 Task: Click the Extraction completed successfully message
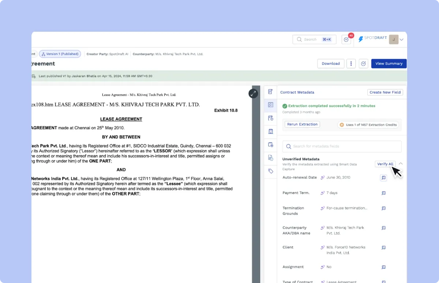pyautogui.click(x=332, y=106)
